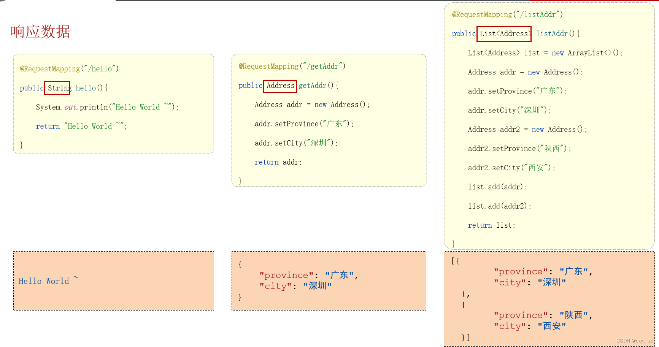Click "province": "广东" in list JSON output

543,271
